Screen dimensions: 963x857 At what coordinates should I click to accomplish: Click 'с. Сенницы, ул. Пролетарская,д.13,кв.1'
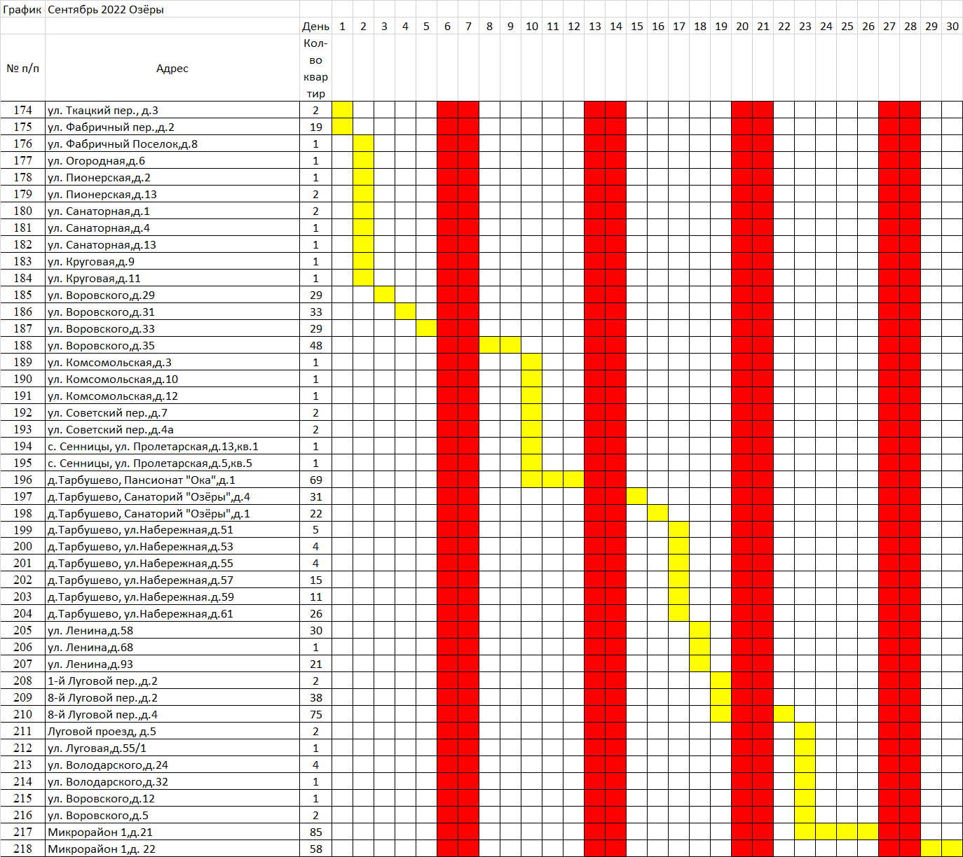click(172, 446)
